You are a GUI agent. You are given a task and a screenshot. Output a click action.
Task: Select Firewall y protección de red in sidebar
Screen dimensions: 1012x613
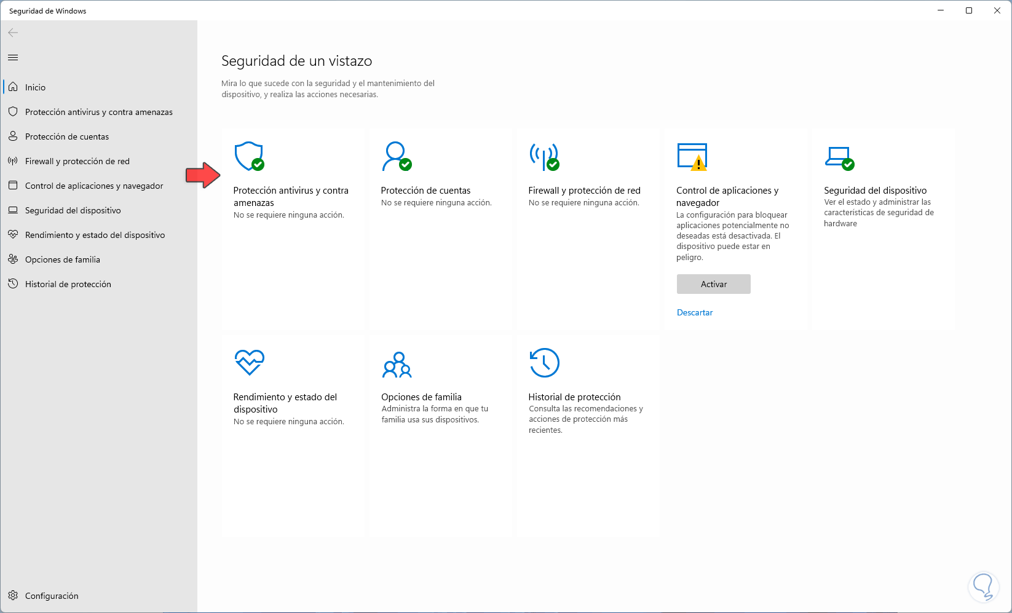pos(77,161)
